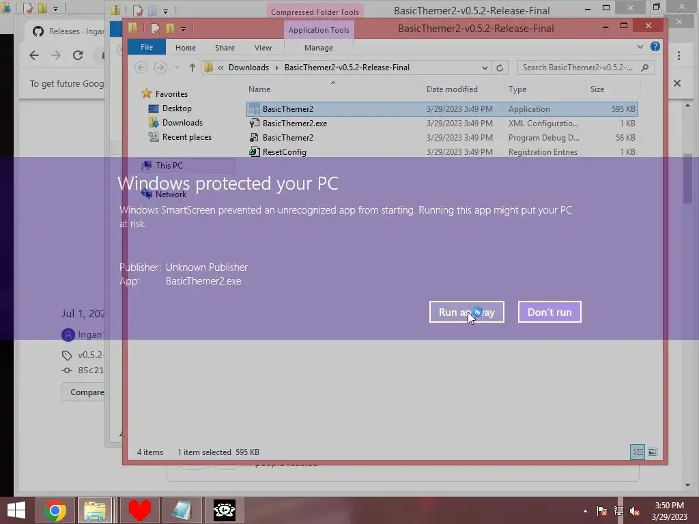Click Don't run button
The width and height of the screenshot is (699, 524).
[550, 312]
